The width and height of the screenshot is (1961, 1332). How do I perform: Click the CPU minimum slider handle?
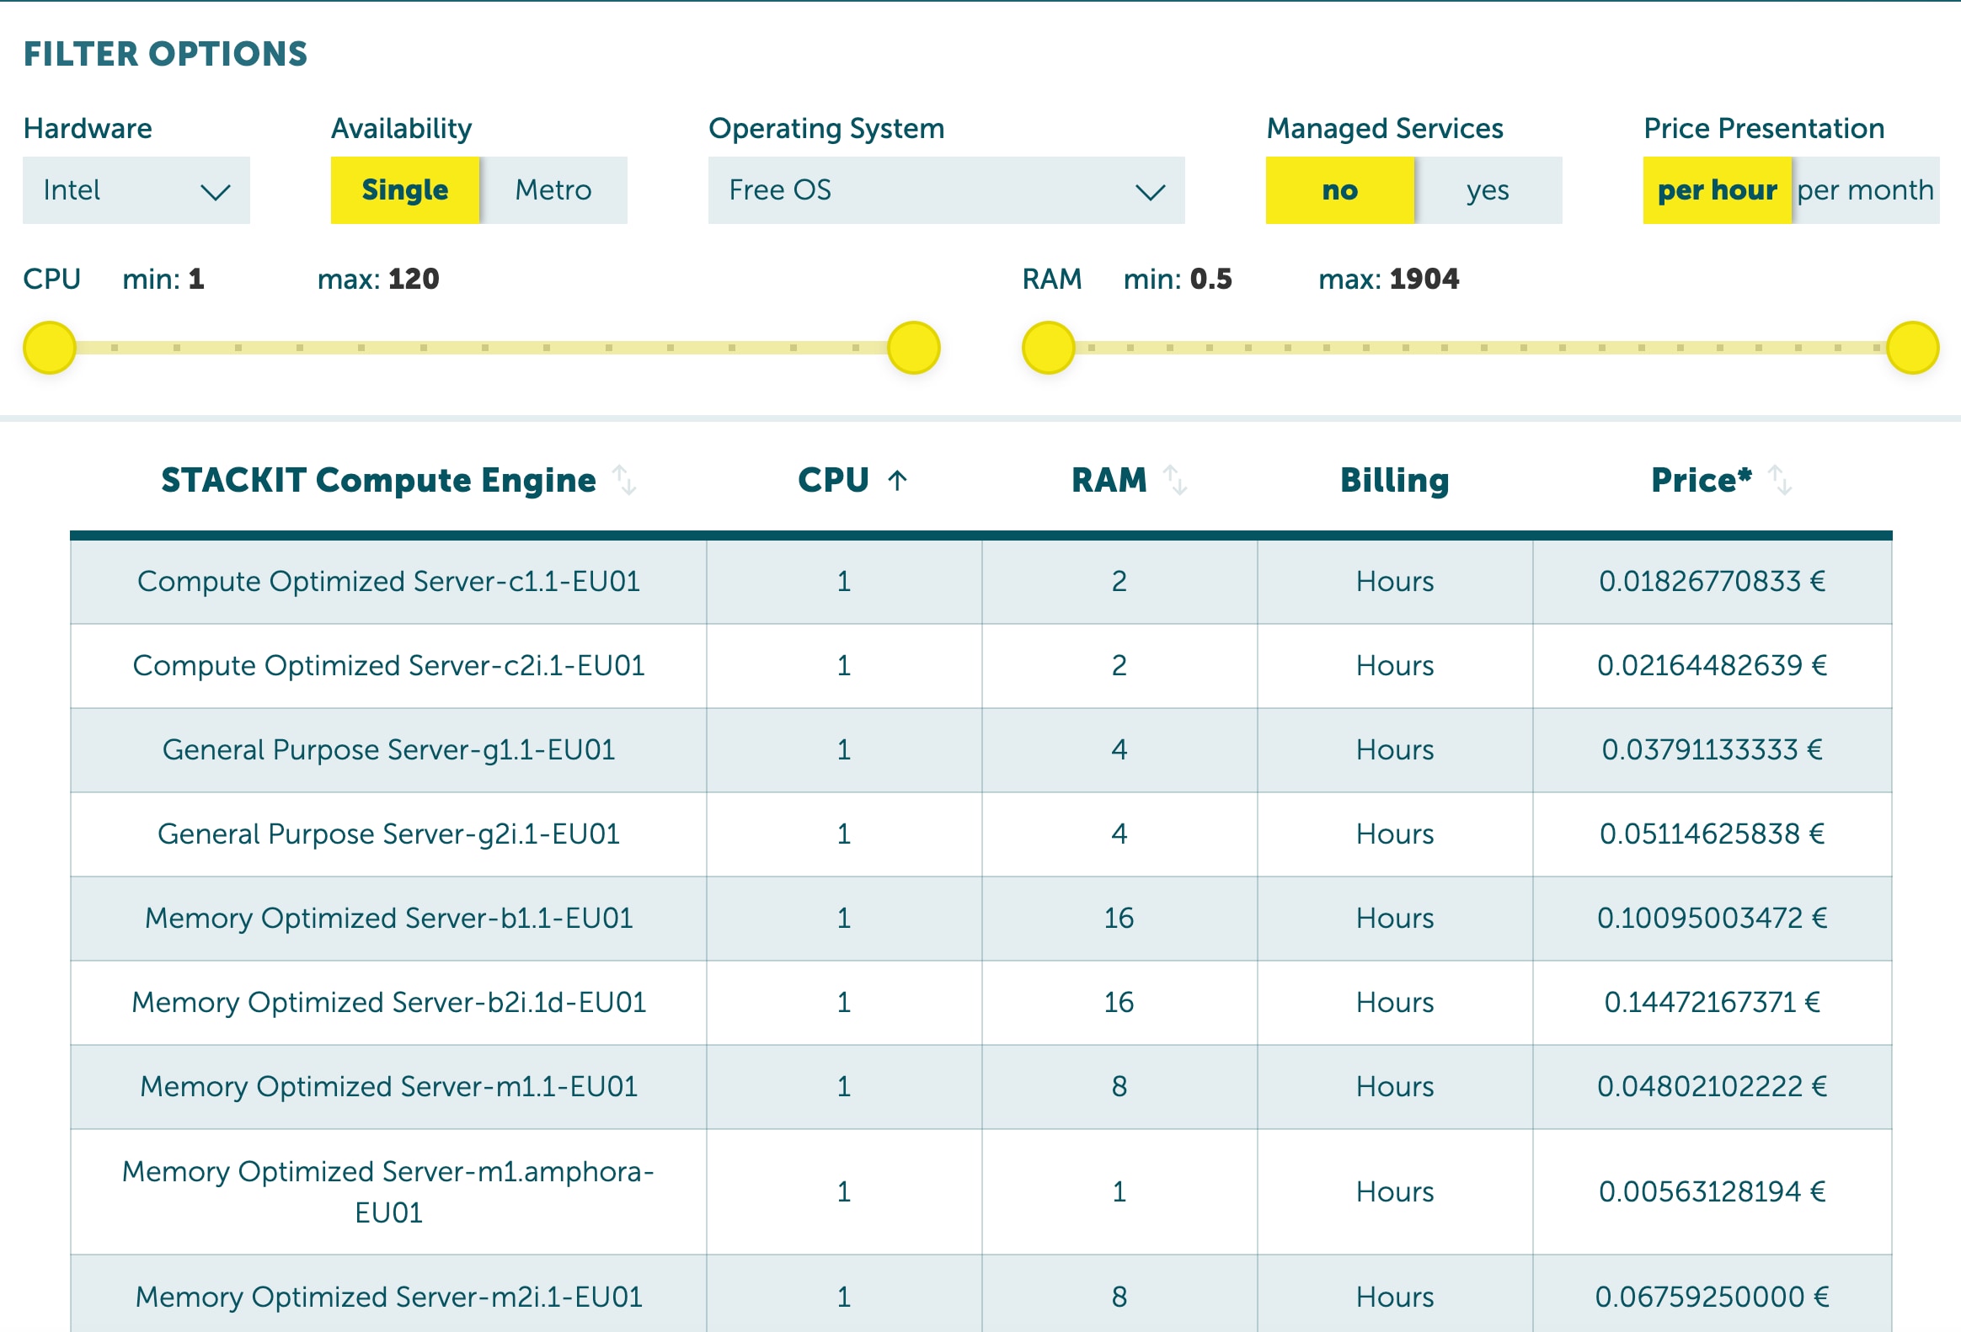50,348
